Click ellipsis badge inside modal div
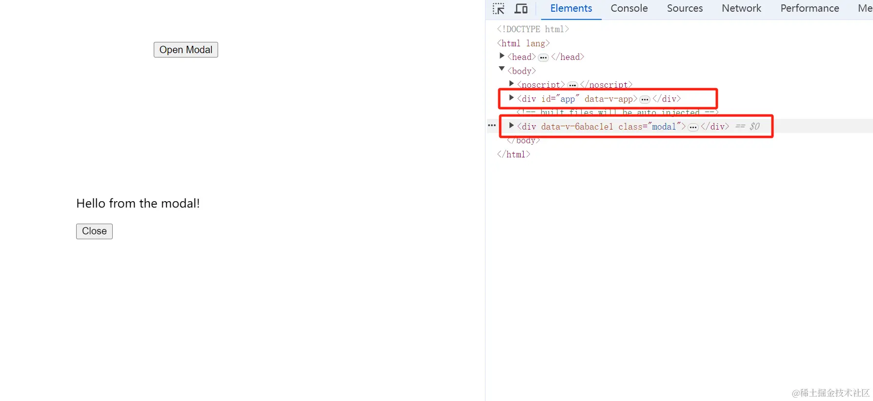Viewport: 873px width, 401px height. pos(693,127)
